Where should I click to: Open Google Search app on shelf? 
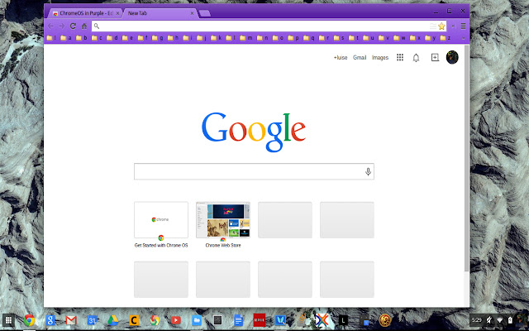pos(50,320)
